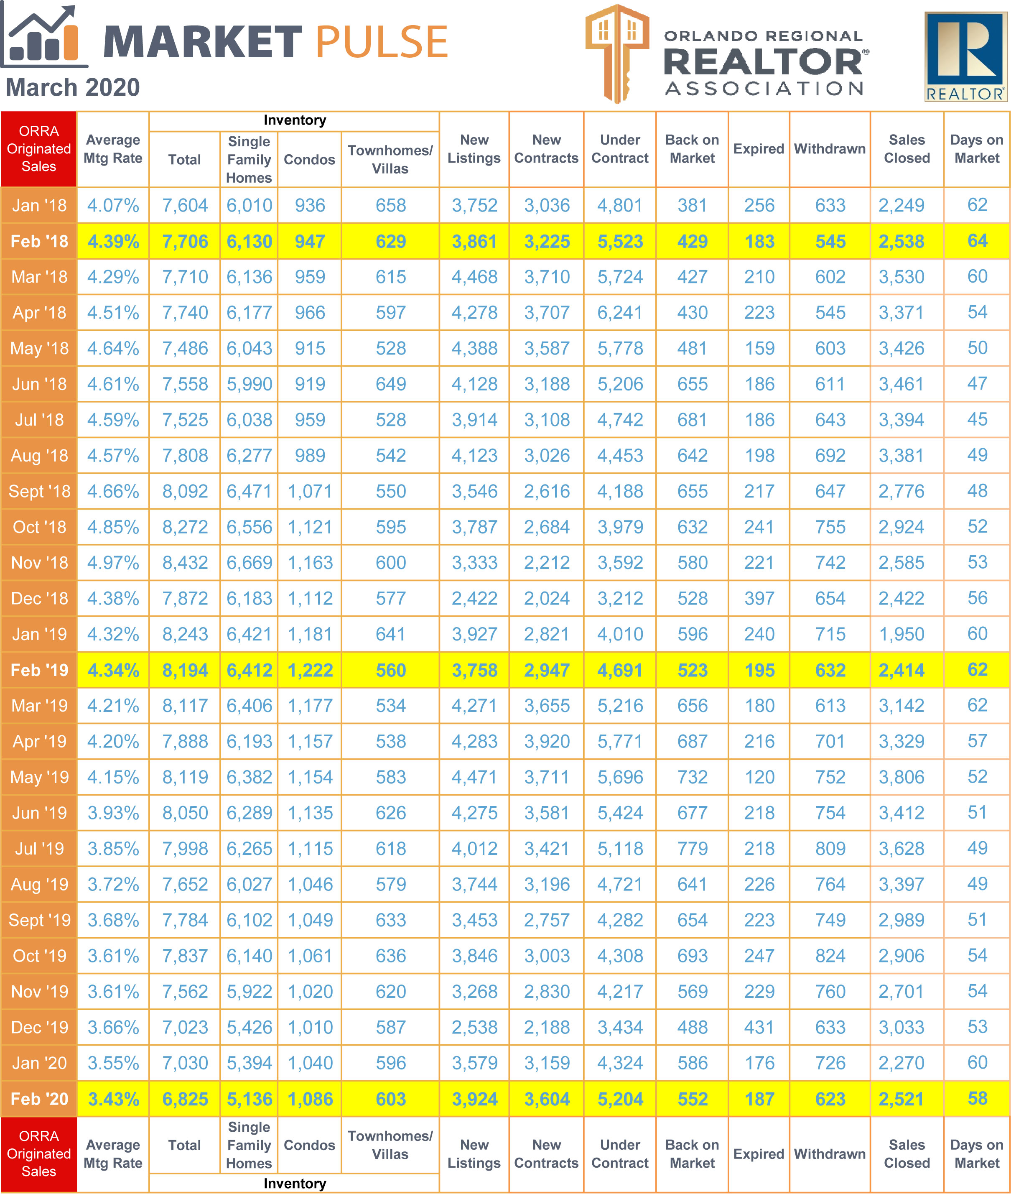The height and width of the screenshot is (1194, 1011).
Task: Click the 824 withdrawn value for Oct '19
Action: (x=830, y=956)
